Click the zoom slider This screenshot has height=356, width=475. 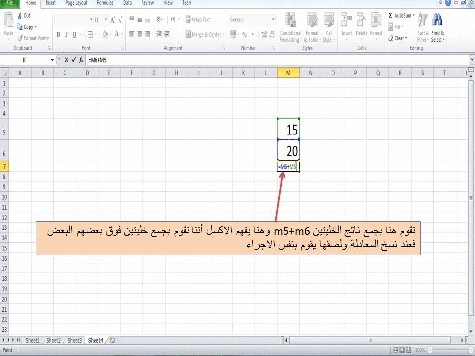pyautogui.click(x=451, y=350)
